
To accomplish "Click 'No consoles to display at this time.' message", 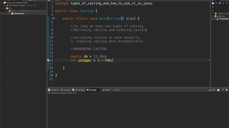I will point(62,93).
